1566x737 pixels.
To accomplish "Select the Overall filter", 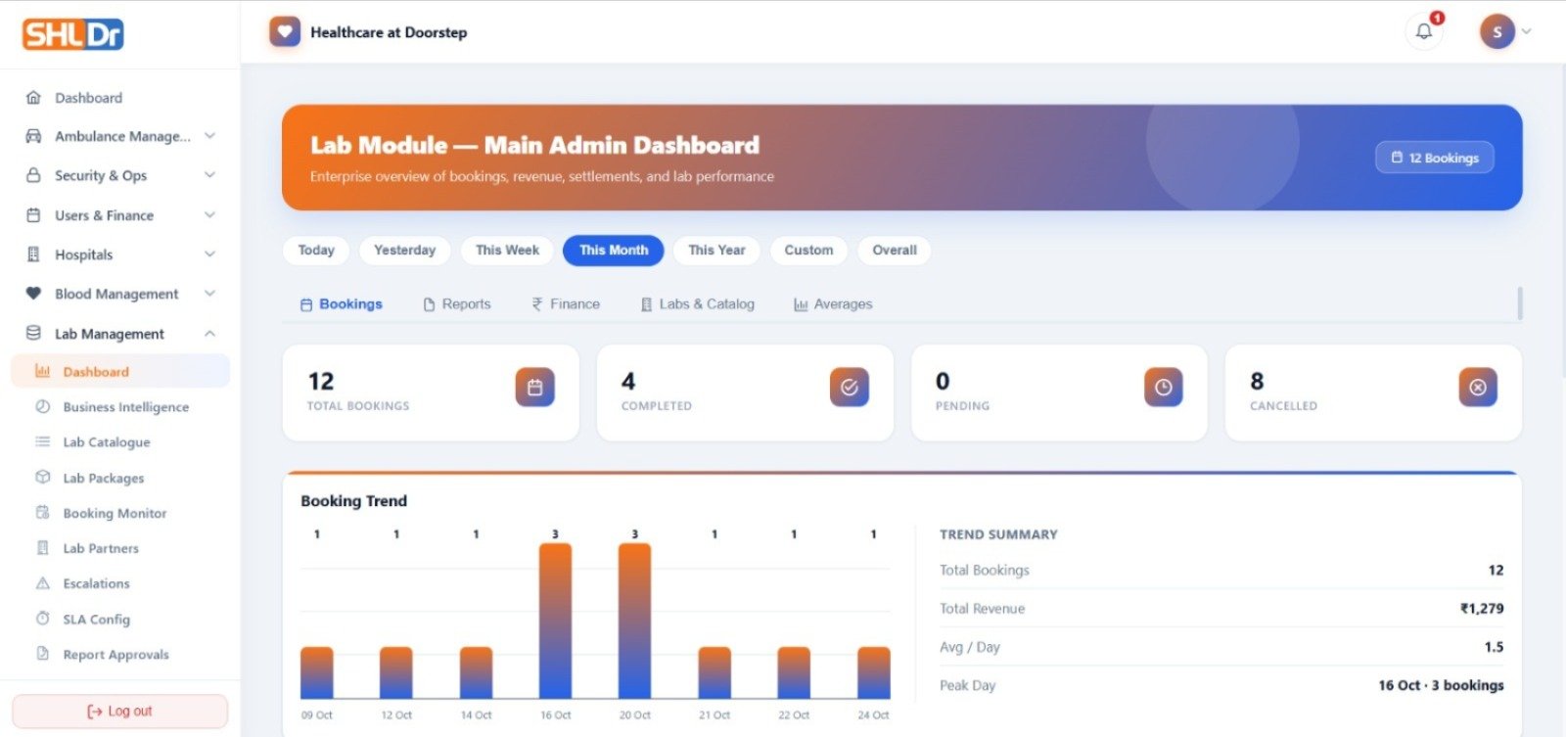I will click(895, 251).
